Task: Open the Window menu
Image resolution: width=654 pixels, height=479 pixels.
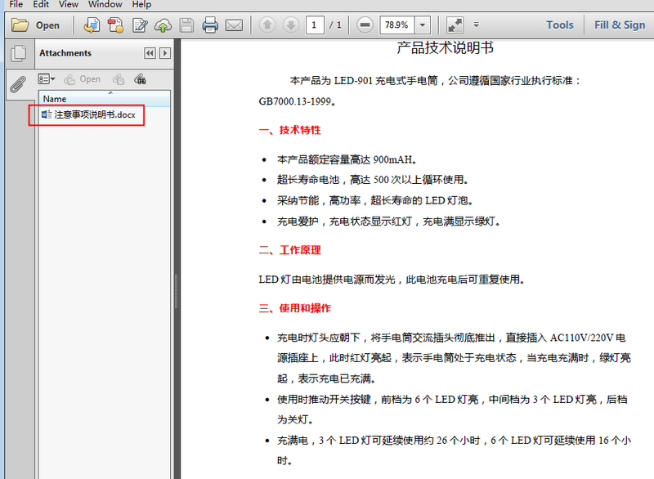Action: (x=105, y=5)
